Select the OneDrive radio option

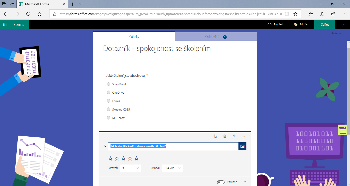(109, 92)
